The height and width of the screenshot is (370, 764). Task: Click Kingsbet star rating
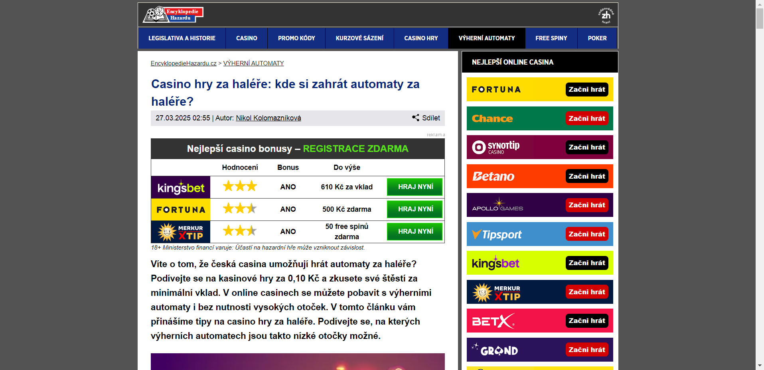[240, 186]
